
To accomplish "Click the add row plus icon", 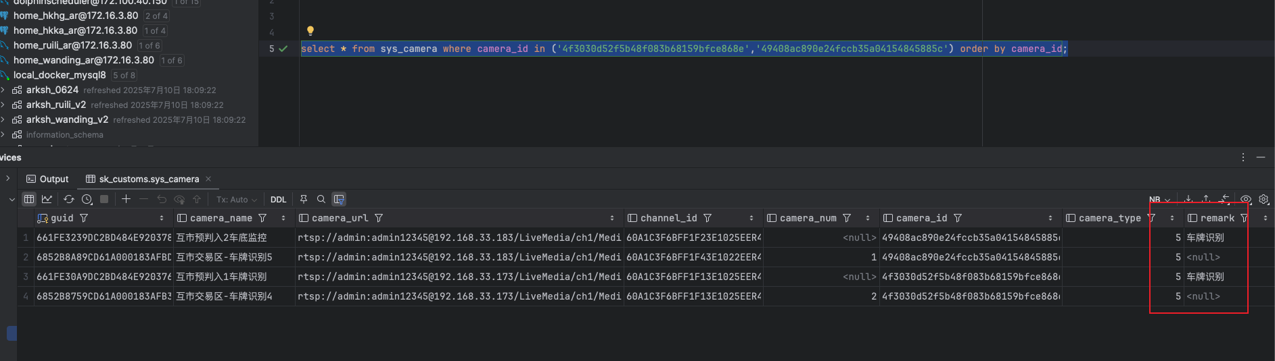I will [x=126, y=199].
